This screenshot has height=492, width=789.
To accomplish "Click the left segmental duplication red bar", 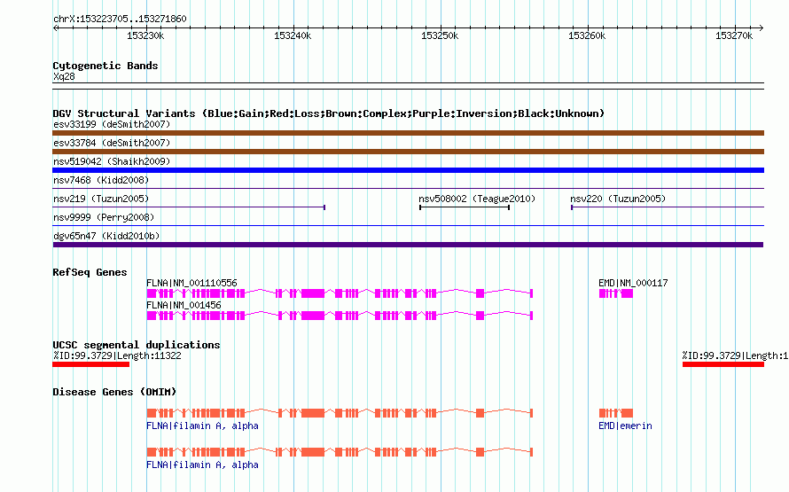I will point(91,364).
